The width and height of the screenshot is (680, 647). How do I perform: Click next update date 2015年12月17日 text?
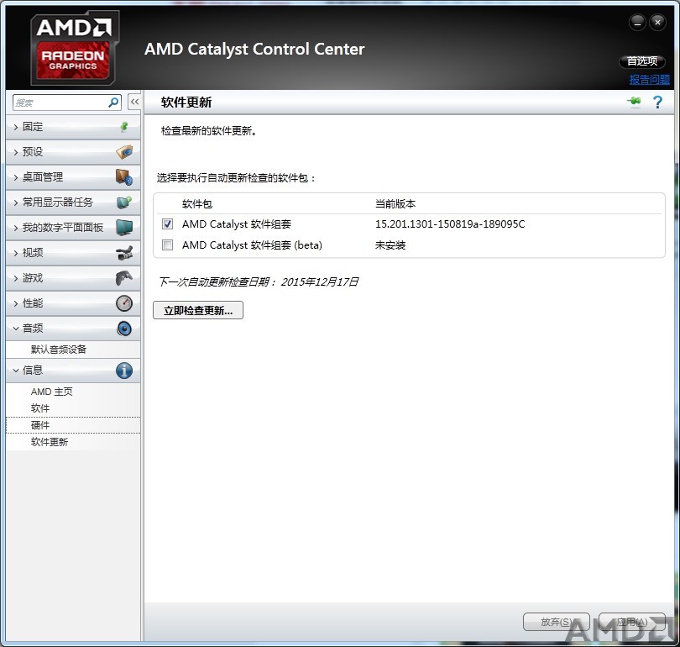[x=320, y=282]
